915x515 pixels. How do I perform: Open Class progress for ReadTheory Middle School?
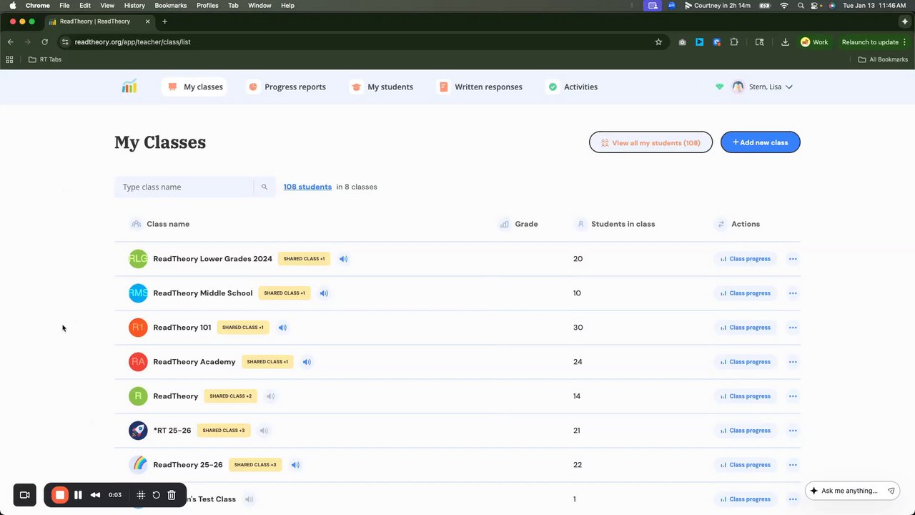click(x=745, y=293)
